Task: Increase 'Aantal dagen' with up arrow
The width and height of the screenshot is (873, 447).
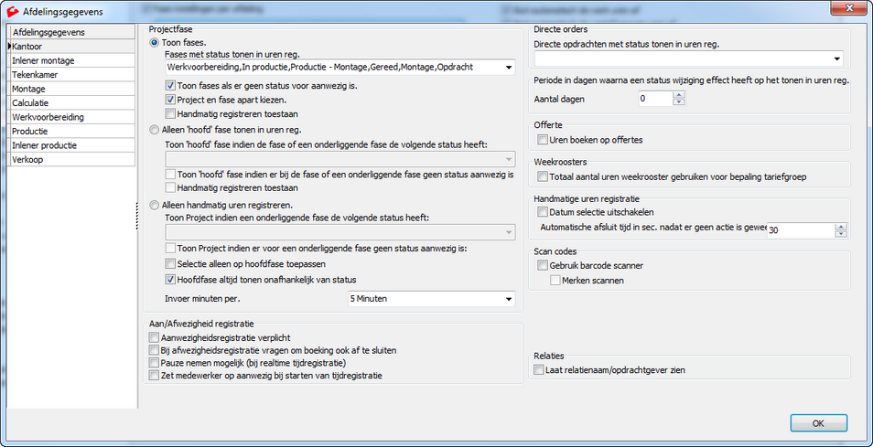Action: coord(678,95)
